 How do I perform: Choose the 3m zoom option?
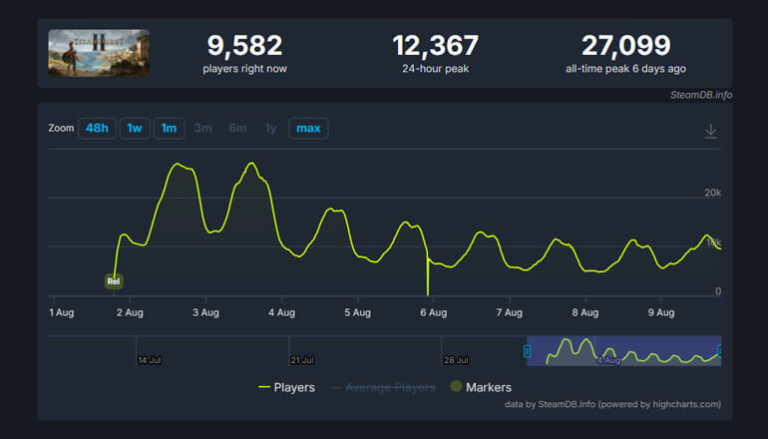pos(202,129)
